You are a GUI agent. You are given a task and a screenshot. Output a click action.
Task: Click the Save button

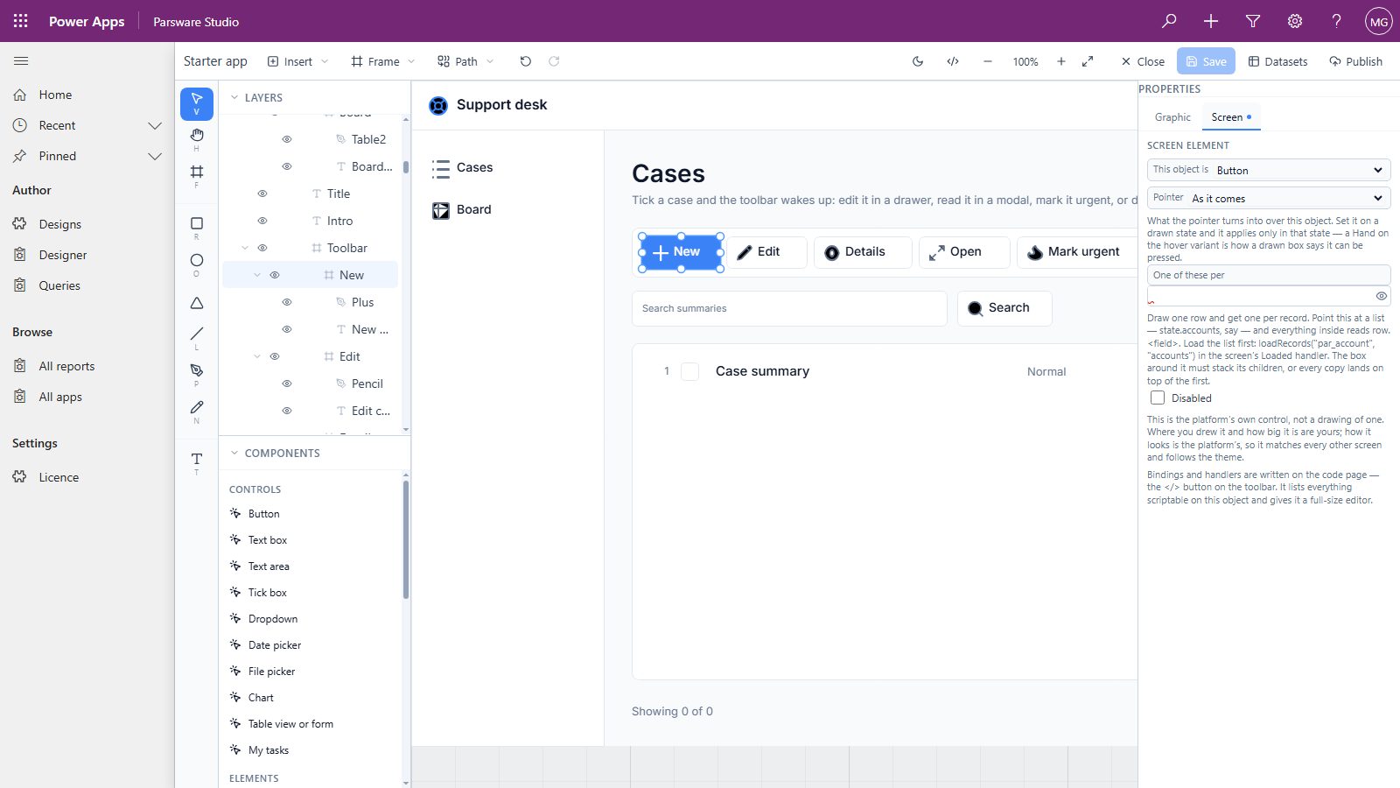pos(1206,61)
